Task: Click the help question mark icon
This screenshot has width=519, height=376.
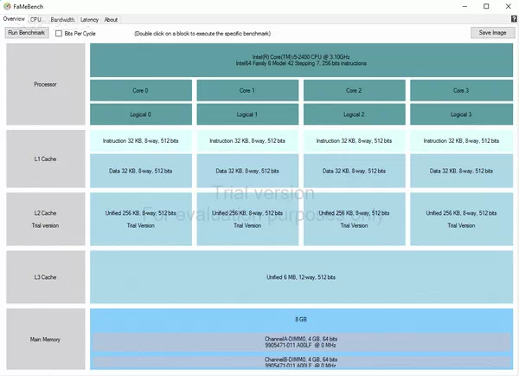Action: tap(513, 18)
